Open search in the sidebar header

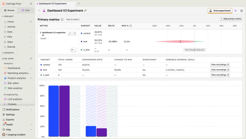click(31, 4)
